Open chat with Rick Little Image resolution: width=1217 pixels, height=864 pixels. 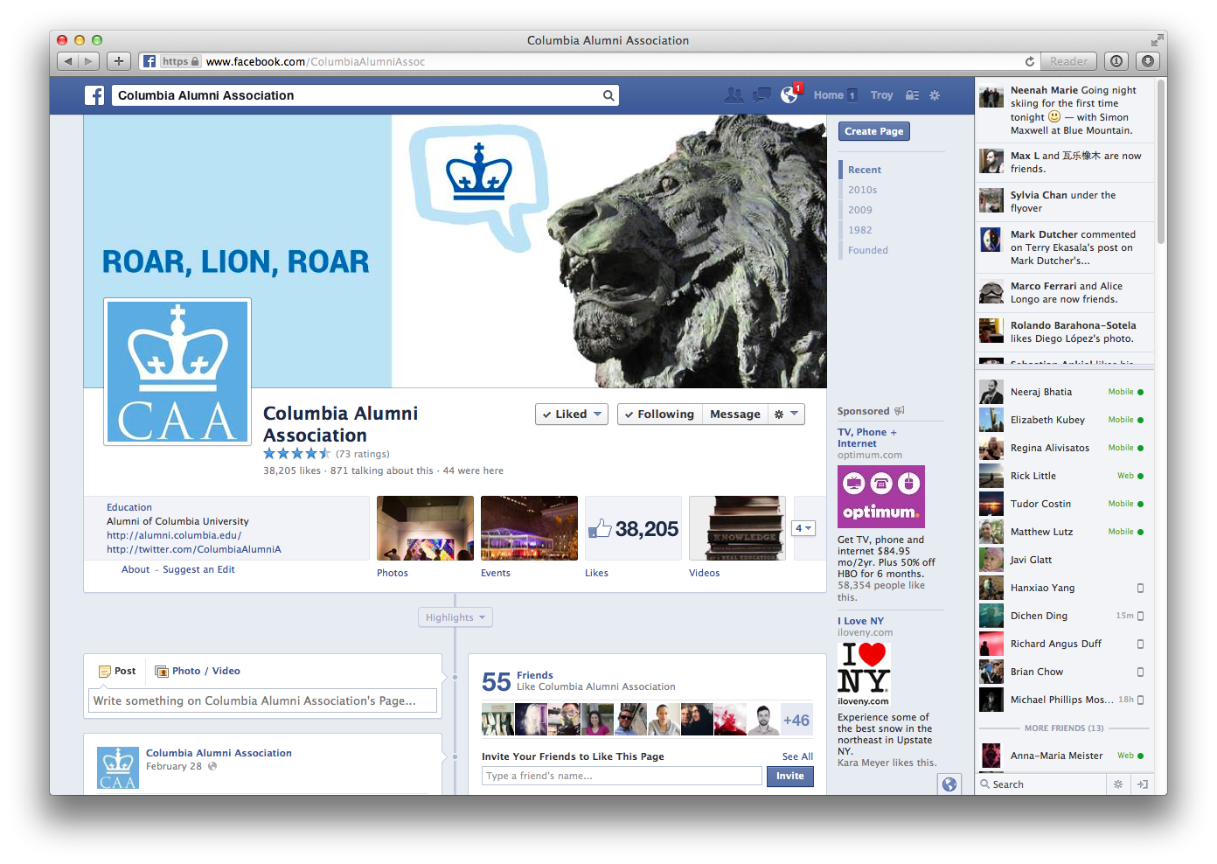coord(1063,476)
